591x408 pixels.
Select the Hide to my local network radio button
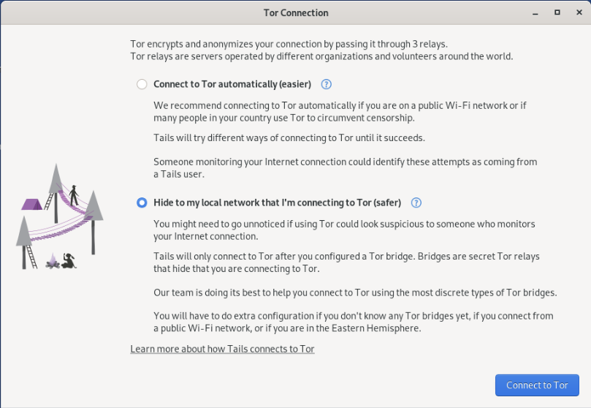(142, 203)
